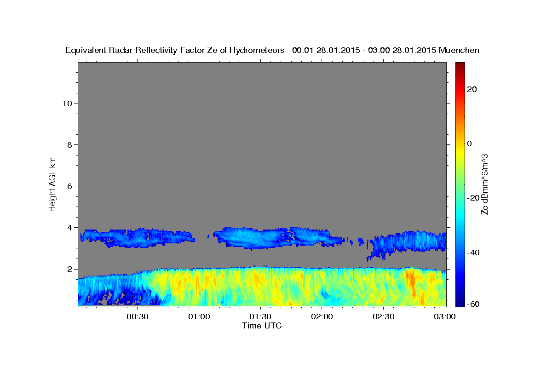
Task: Click the 'Ze dBmm^6/m^3' colorbar label
Action: 484,184
